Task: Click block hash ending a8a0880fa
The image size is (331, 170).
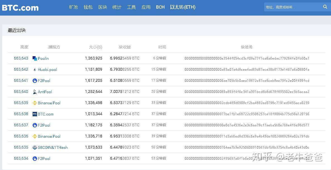Action: (247, 70)
